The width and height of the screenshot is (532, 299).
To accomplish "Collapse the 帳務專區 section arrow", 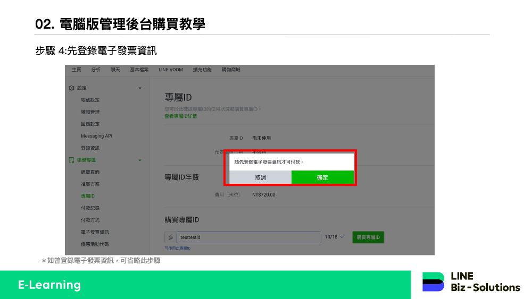I will point(140,160).
